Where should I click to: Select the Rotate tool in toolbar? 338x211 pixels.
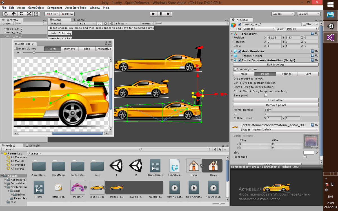pyautogui.click(x=21, y=14)
